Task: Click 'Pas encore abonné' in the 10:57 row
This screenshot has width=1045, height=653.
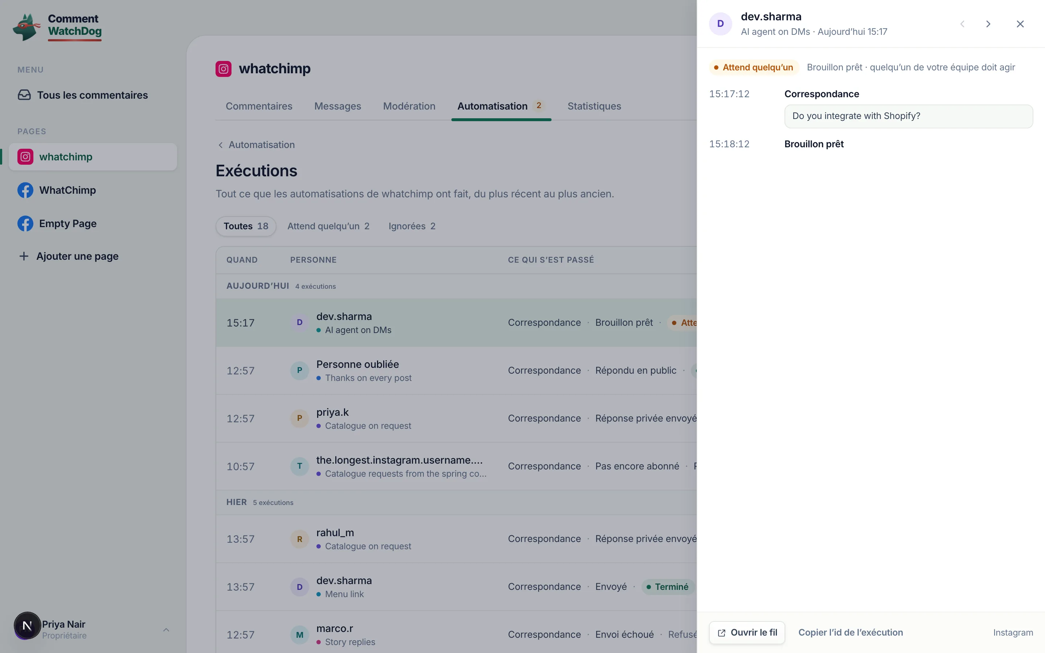Action: (x=637, y=467)
